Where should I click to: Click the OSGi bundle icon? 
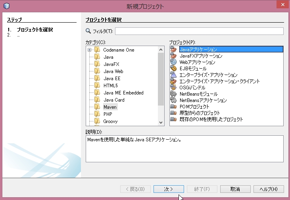coord(173,87)
